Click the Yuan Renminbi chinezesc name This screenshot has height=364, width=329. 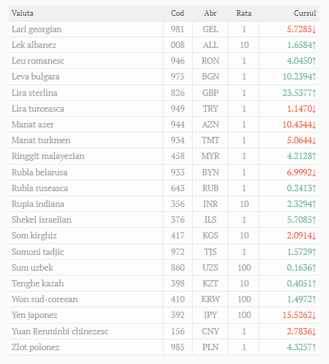60,331
